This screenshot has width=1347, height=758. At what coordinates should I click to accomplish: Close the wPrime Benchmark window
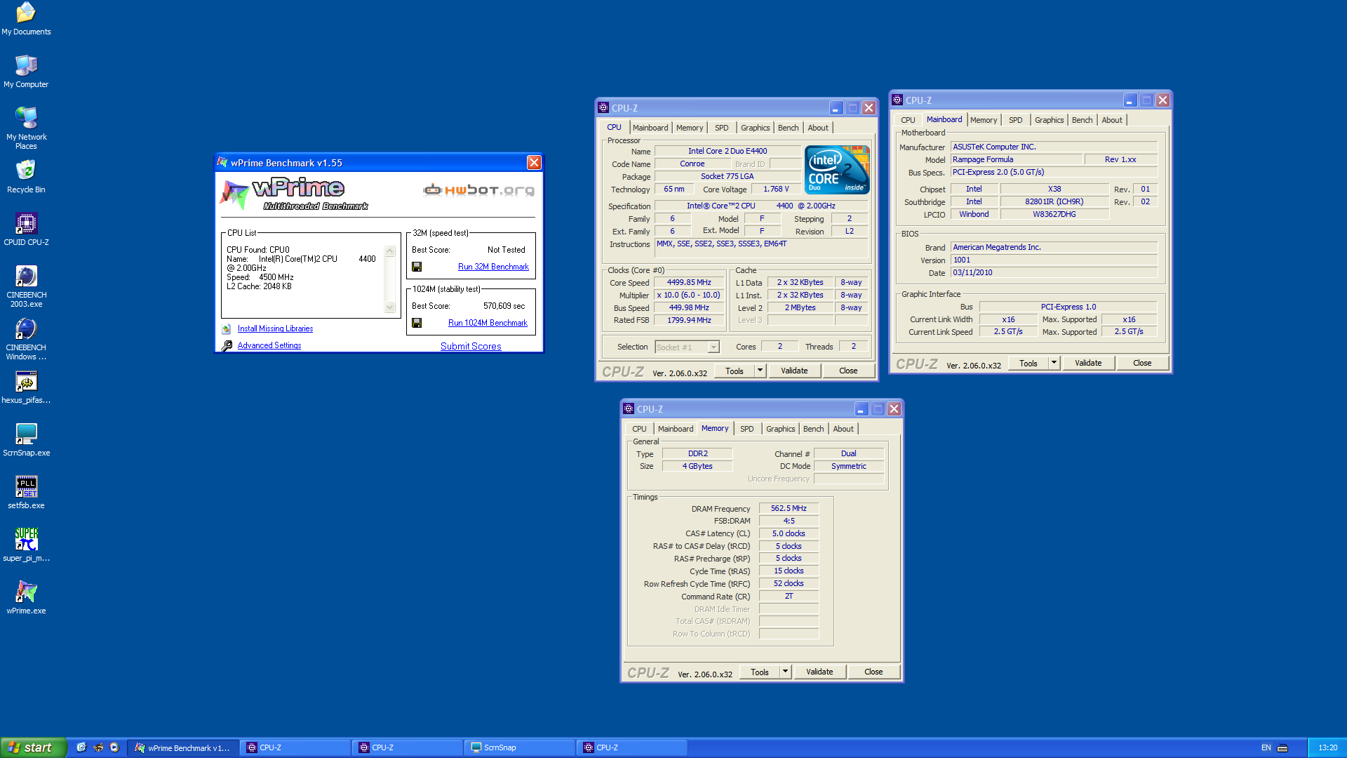click(534, 163)
